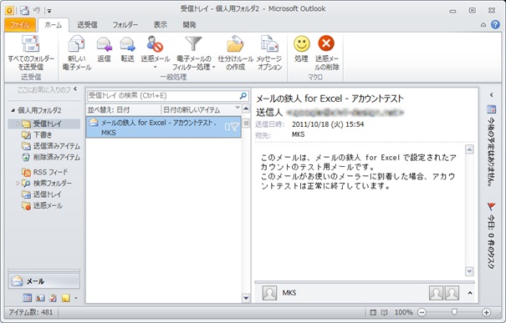The image size is (506, 323).
Task: Open the 送信トレイ folder
Action: [47, 194]
